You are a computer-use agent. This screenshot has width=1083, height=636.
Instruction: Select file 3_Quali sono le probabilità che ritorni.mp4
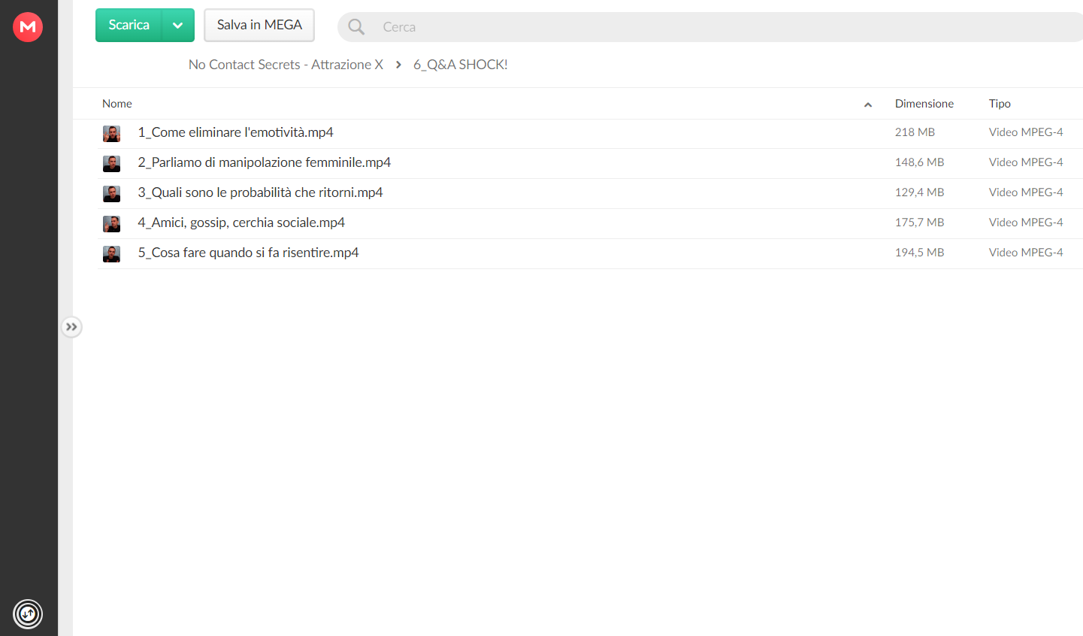[x=260, y=192]
